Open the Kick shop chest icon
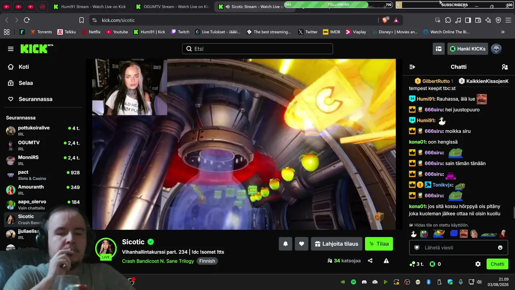The image size is (515, 290). pos(439,49)
